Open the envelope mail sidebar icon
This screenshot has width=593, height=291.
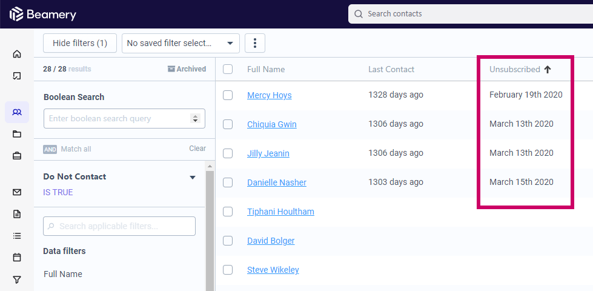(x=16, y=192)
